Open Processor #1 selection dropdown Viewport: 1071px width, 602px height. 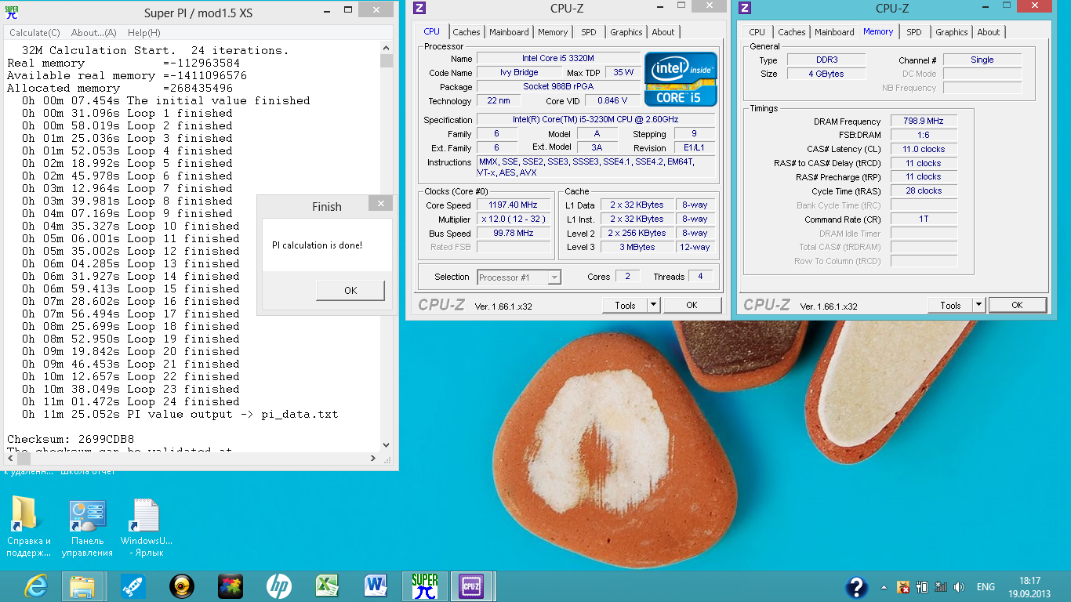click(x=519, y=277)
